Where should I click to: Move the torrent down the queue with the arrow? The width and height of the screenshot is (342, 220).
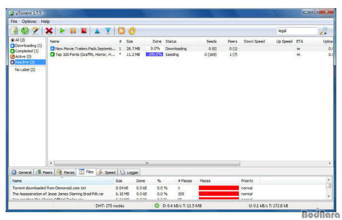[x=108, y=31]
